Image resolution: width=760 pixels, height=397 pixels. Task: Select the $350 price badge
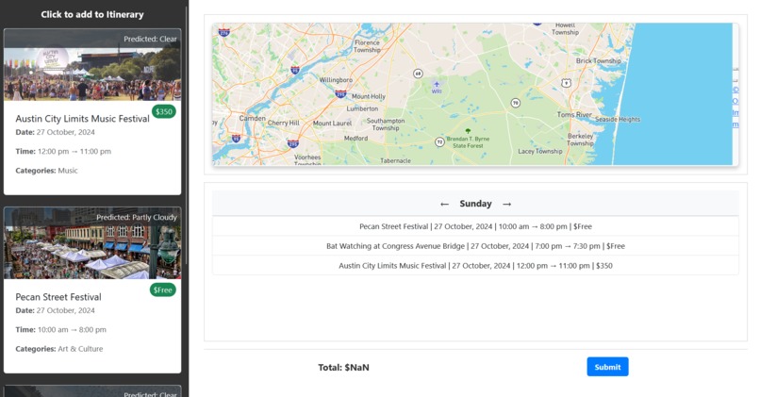164,111
